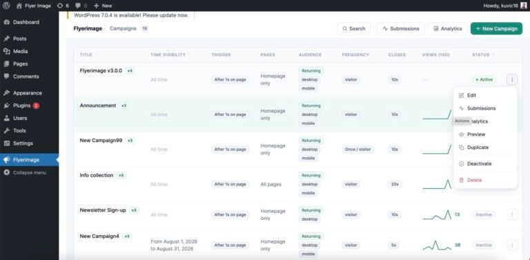Viewport: 530px width, 260px height.
Task: Choose Preview in the actions menu
Action: (x=485, y=134)
